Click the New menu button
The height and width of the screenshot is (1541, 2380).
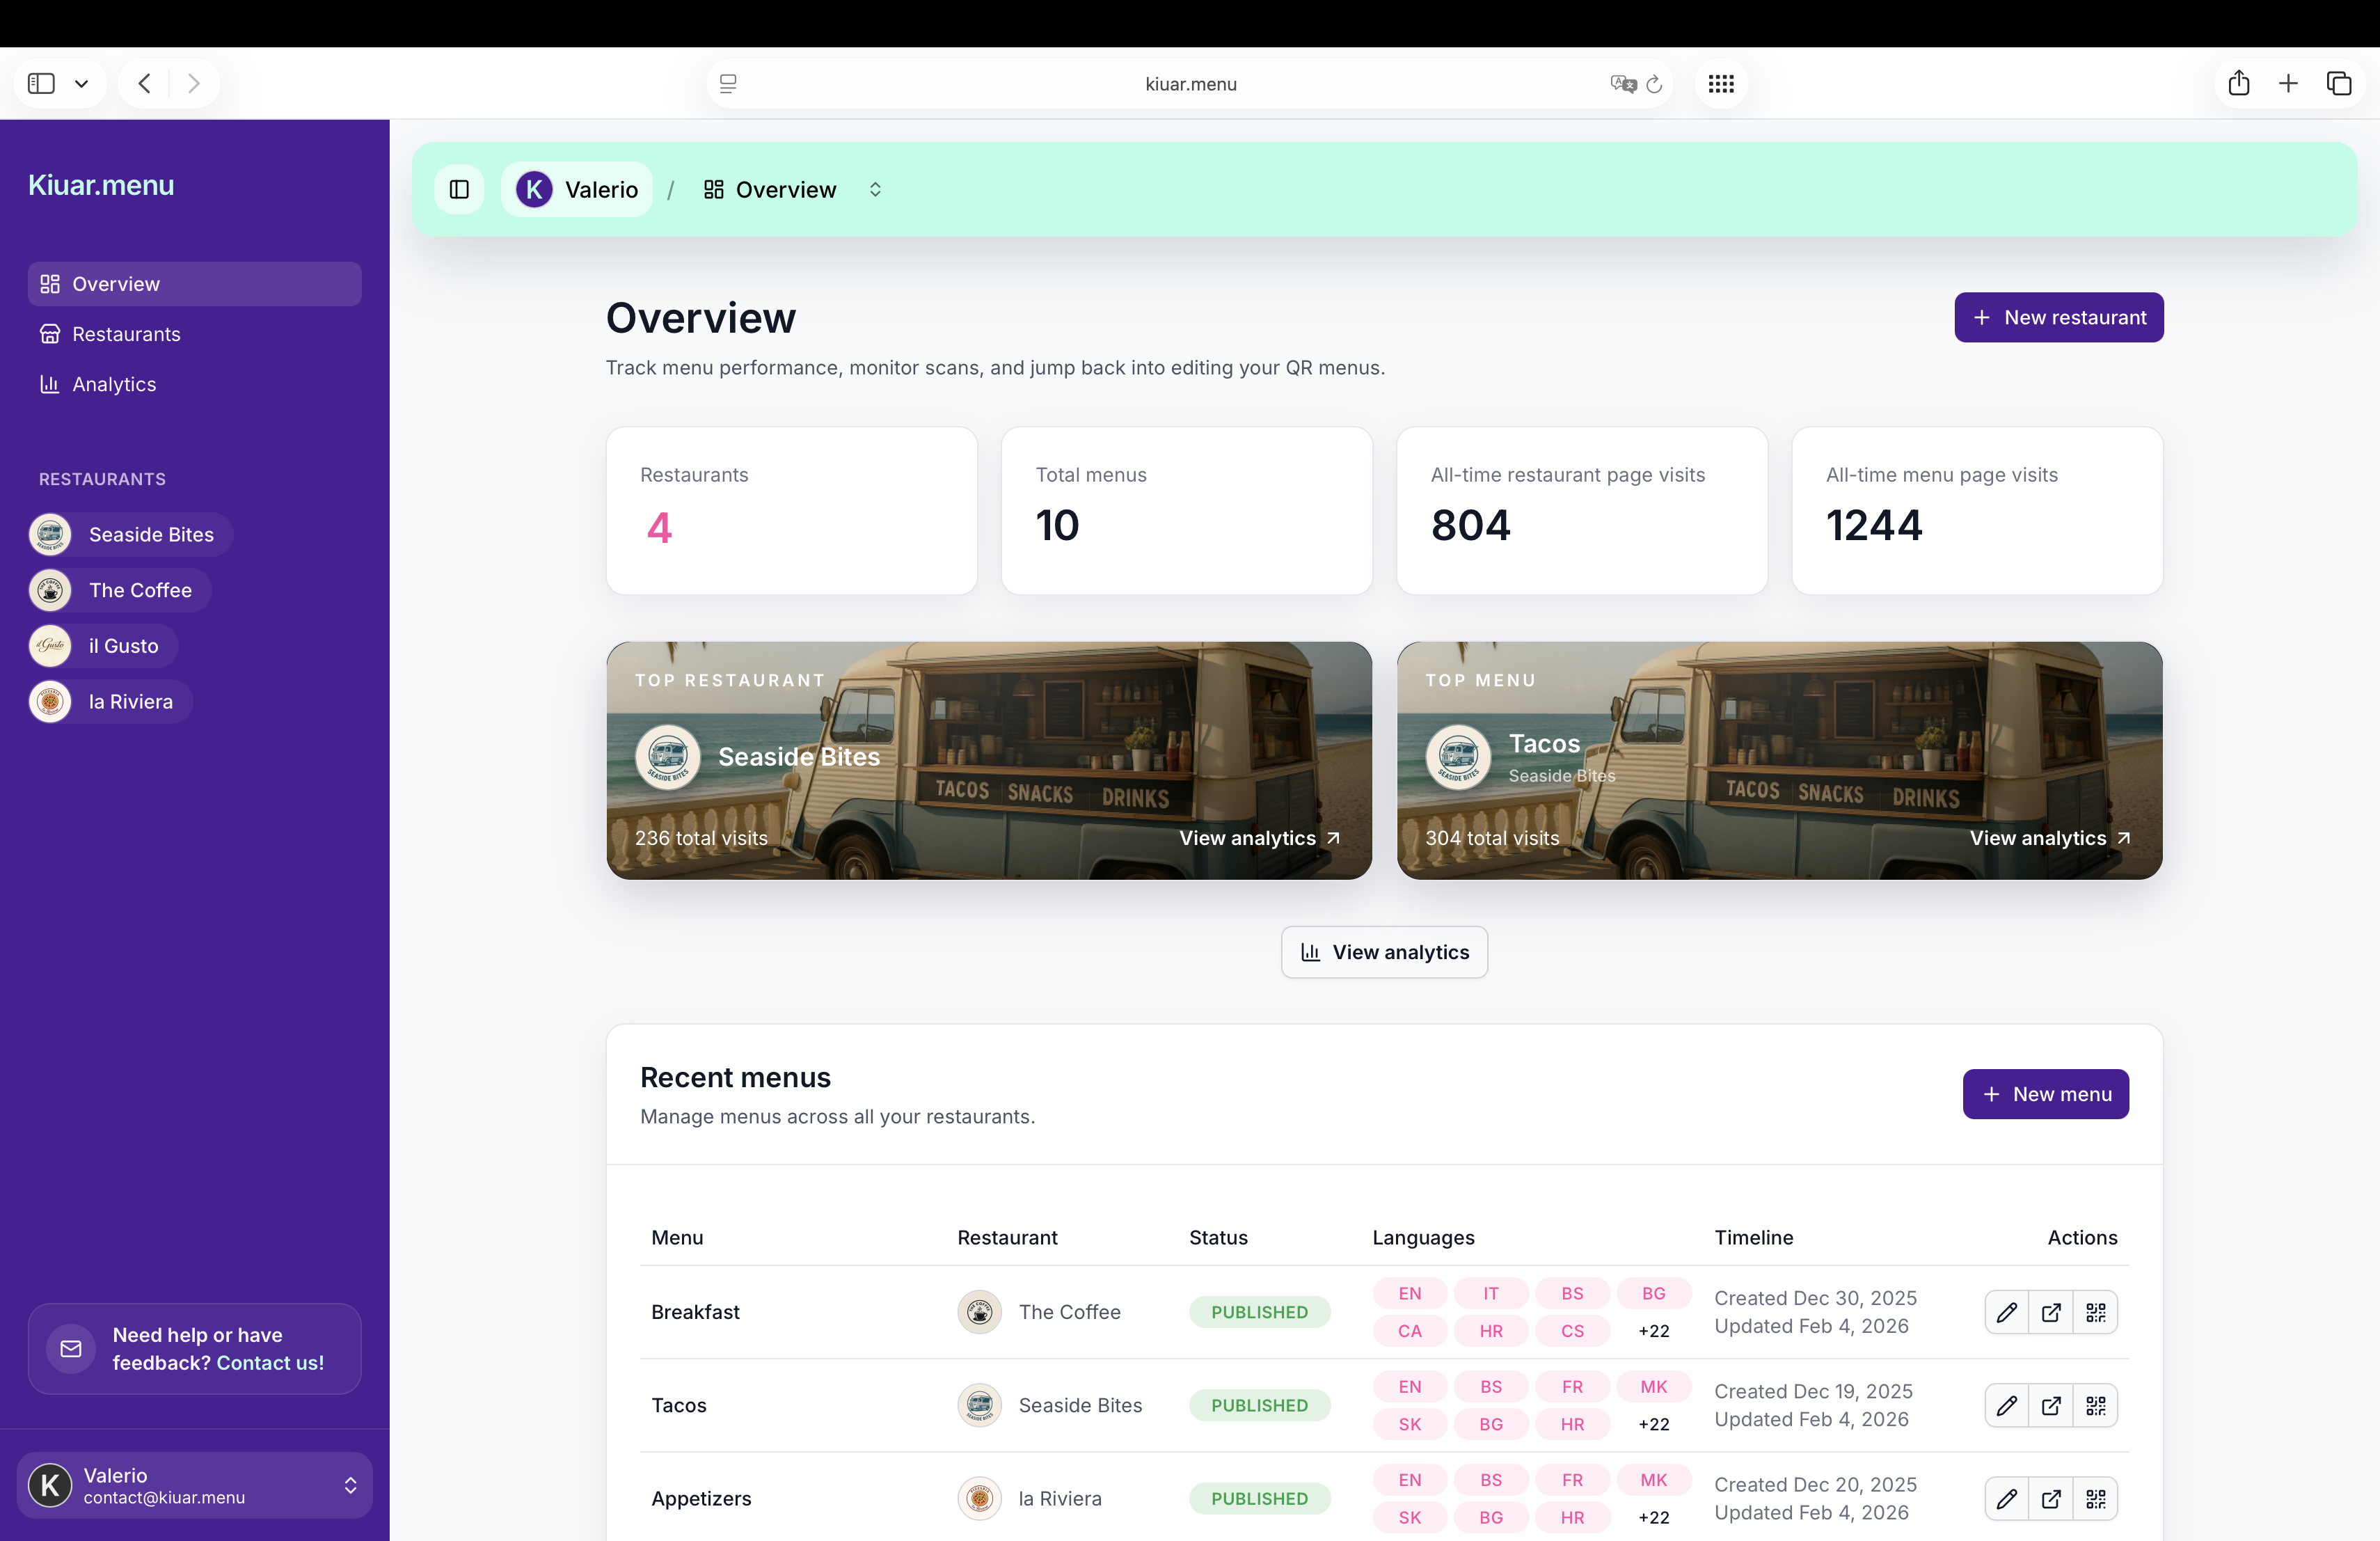(x=2045, y=1094)
